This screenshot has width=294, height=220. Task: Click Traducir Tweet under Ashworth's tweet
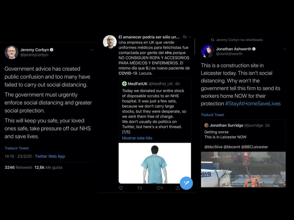click(212, 115)
